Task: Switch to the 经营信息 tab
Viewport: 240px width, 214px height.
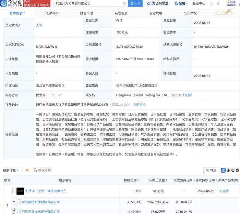Action: pyautogui.click(x=121, y=13)
